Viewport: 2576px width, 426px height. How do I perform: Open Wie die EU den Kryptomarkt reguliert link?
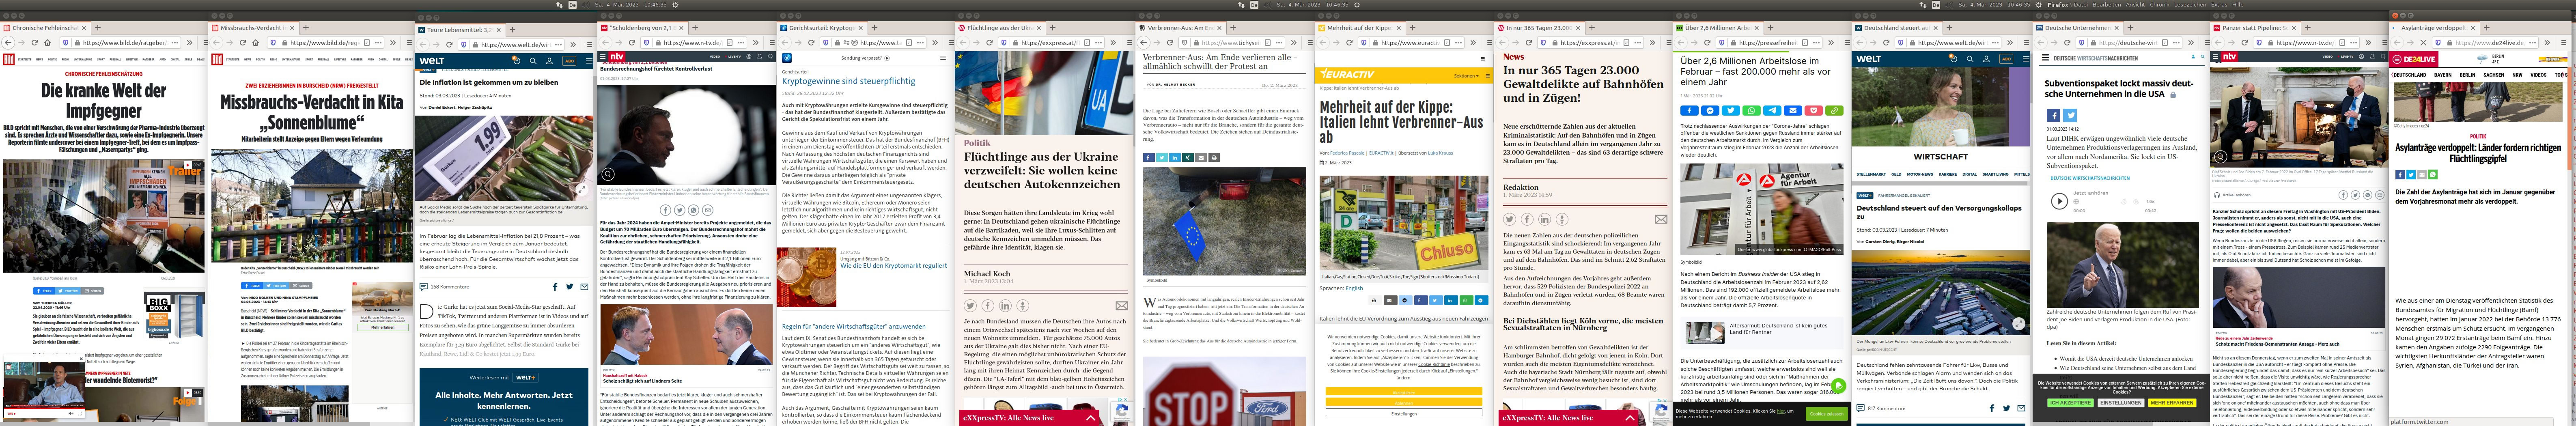click(x=893, y=266)
